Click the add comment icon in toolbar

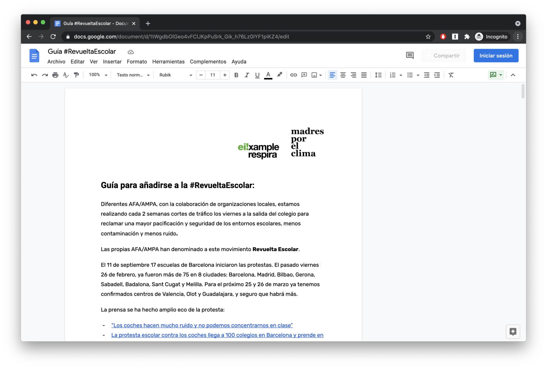[304, 75]
